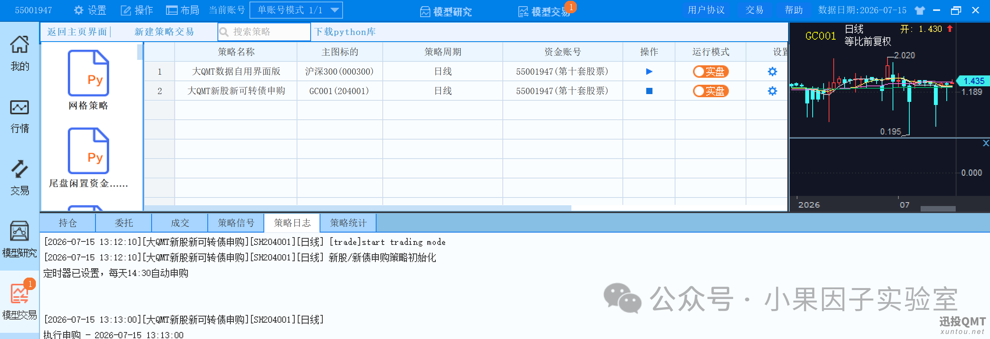This screenshot has width=990, height=339.
Task: Open the 布局 layout menu
Action: coord(182,10)
